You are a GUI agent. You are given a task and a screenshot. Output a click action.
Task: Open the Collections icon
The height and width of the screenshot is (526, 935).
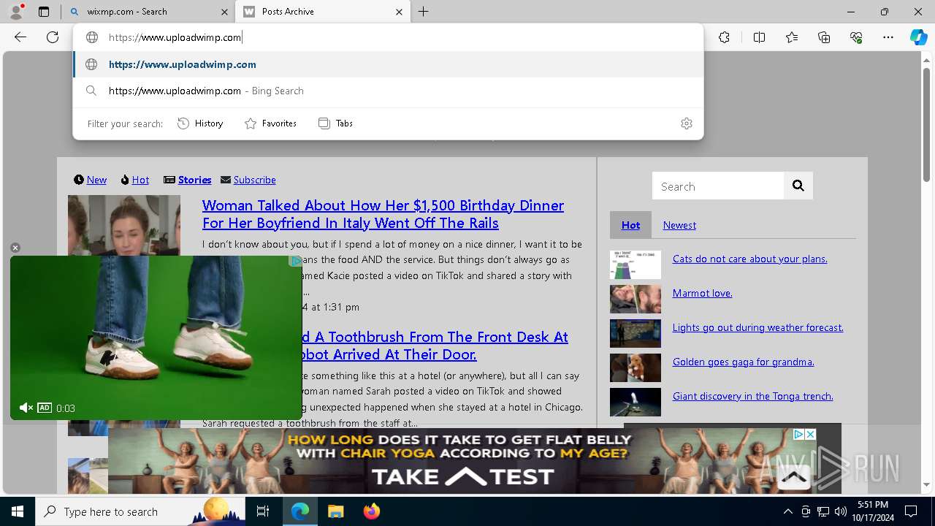(824, 37)
